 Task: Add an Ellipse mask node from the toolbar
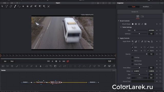(x=75, y=66)
